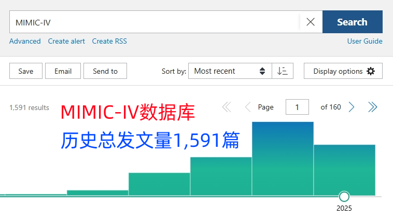Click the 2025 year label under the timeline
393x218 pixels.
point(344,208)
